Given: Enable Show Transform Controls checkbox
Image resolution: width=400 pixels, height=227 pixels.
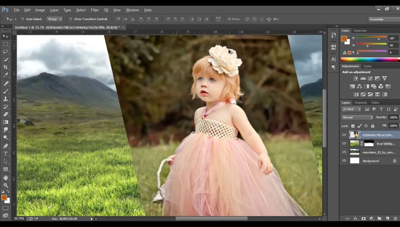Looking at the screenshot, I should pos(71,19).
